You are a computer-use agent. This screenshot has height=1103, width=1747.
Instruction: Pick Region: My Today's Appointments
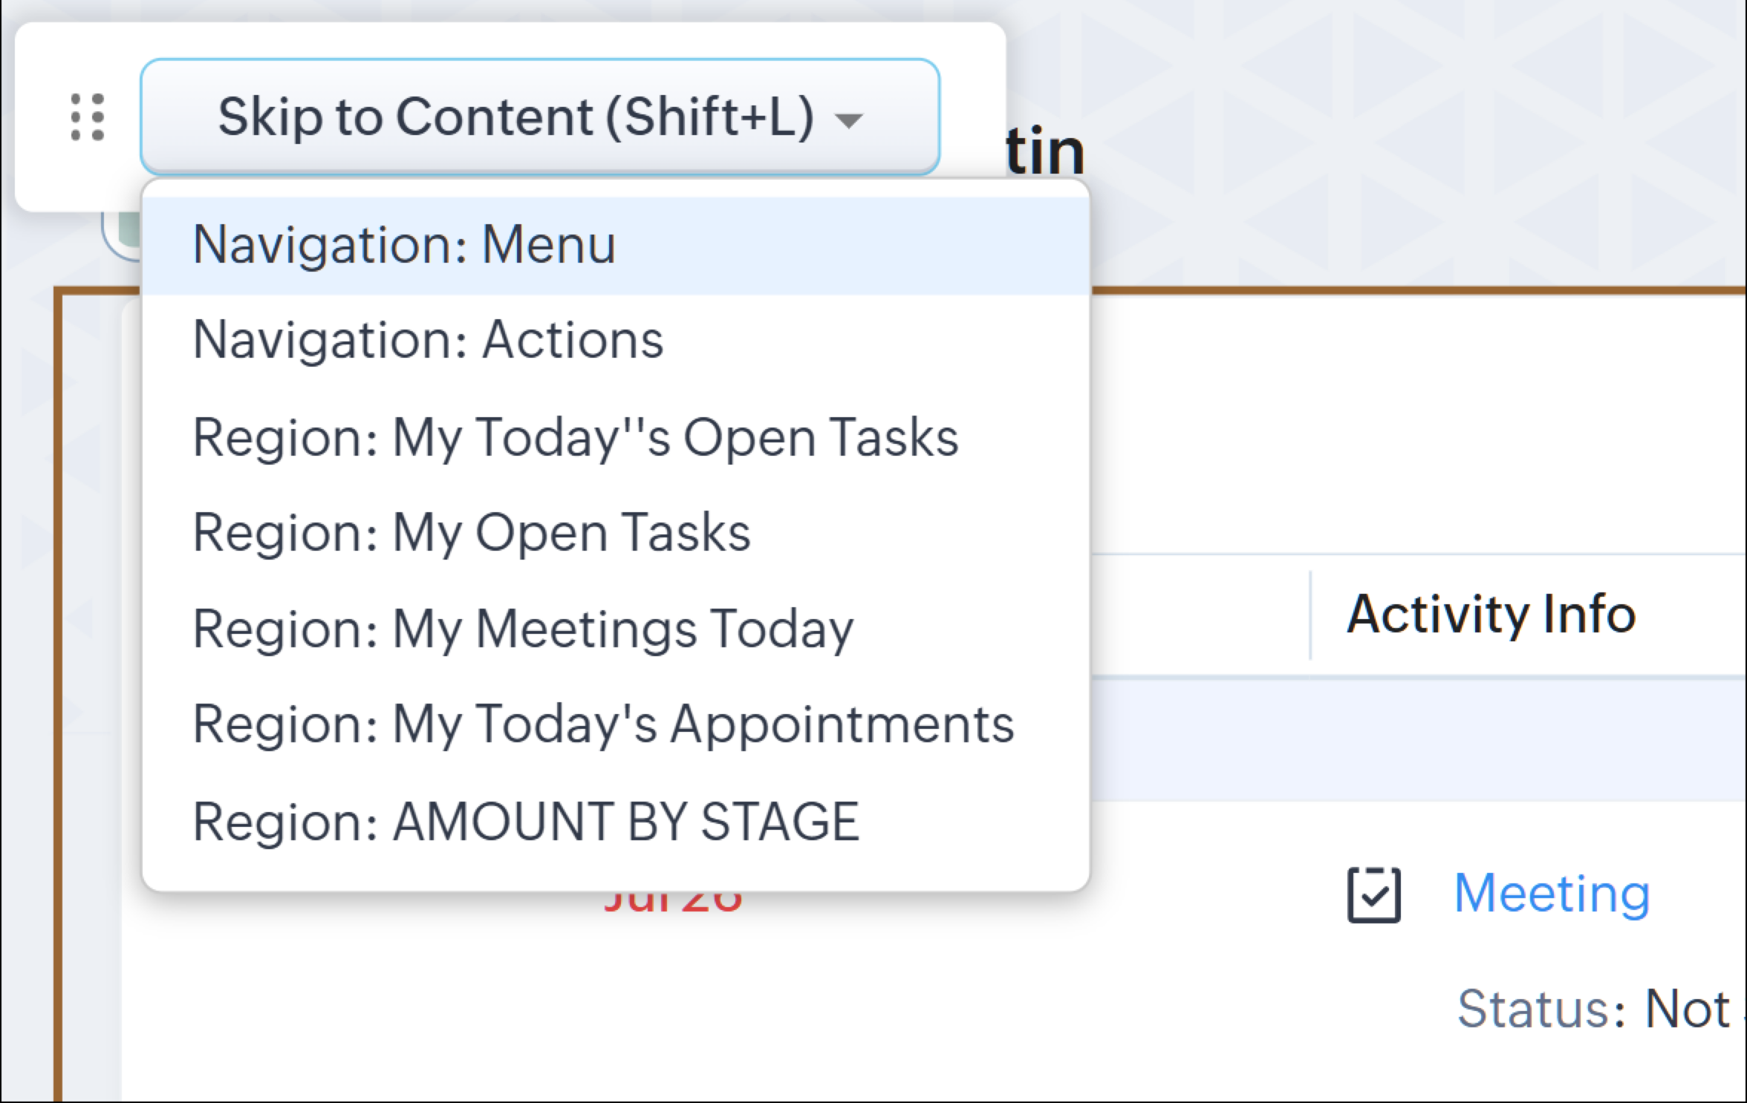pos(603,724)
